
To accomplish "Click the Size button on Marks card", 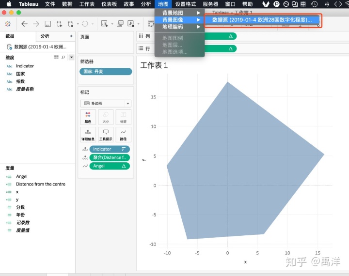I will point(106,117).
